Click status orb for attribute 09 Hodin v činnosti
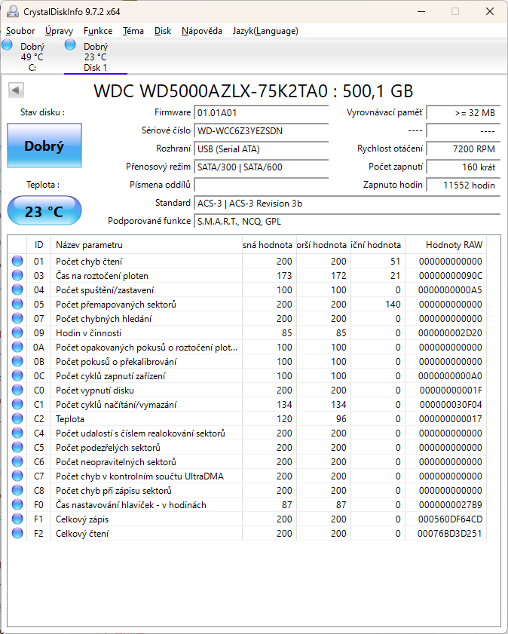 click(17, 332)
